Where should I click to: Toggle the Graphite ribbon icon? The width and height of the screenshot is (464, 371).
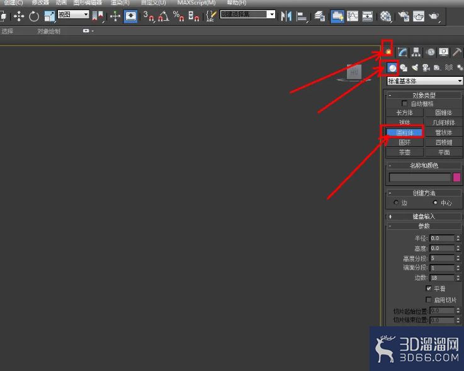tap(337, 16)
